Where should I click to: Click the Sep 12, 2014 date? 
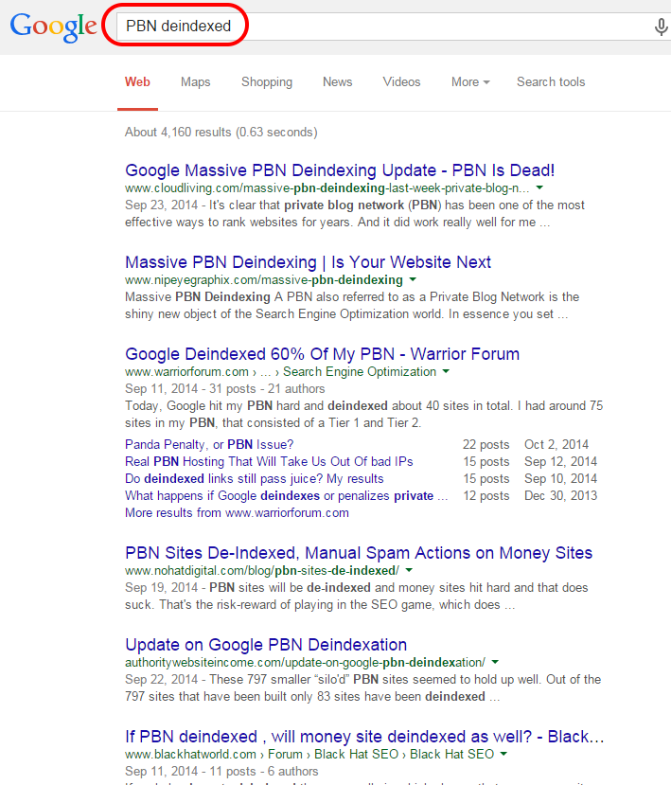point(561,461)
